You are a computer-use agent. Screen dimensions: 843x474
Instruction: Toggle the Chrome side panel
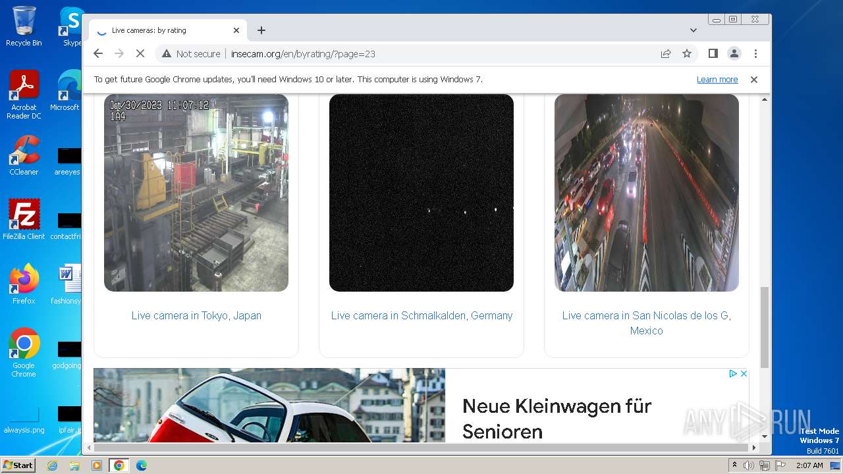pos(713,54)
